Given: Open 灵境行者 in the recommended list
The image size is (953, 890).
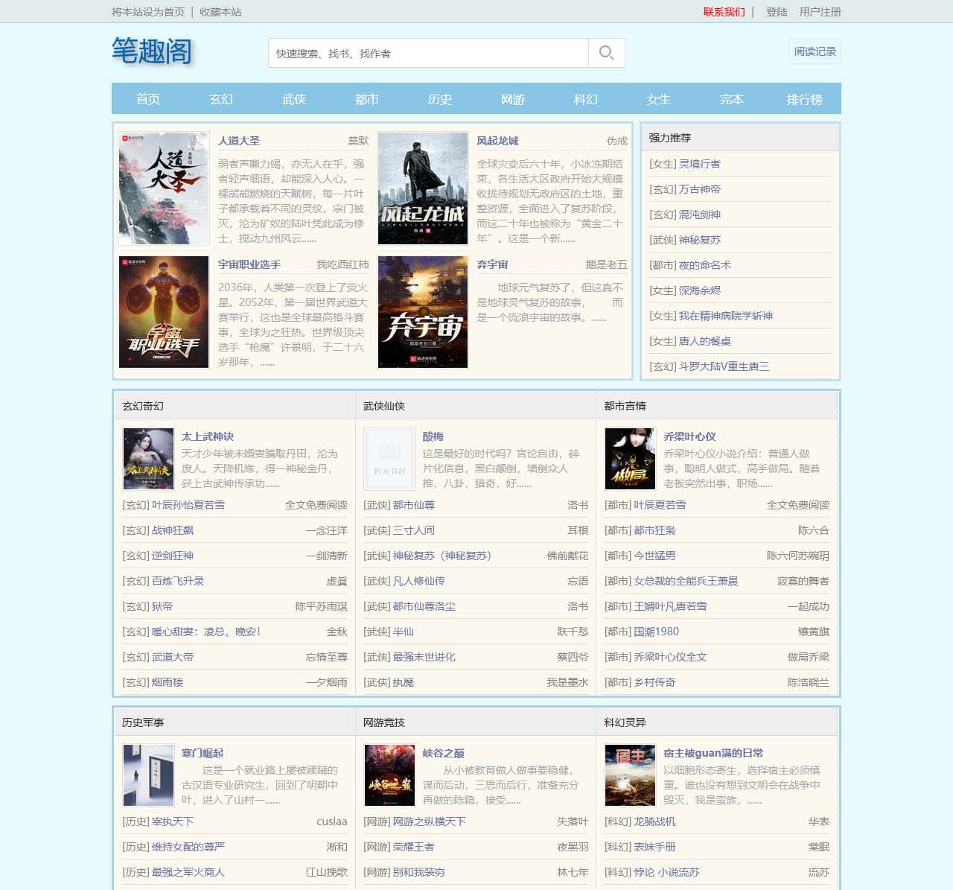Looking at the screenshot, I should pos(699,164).
